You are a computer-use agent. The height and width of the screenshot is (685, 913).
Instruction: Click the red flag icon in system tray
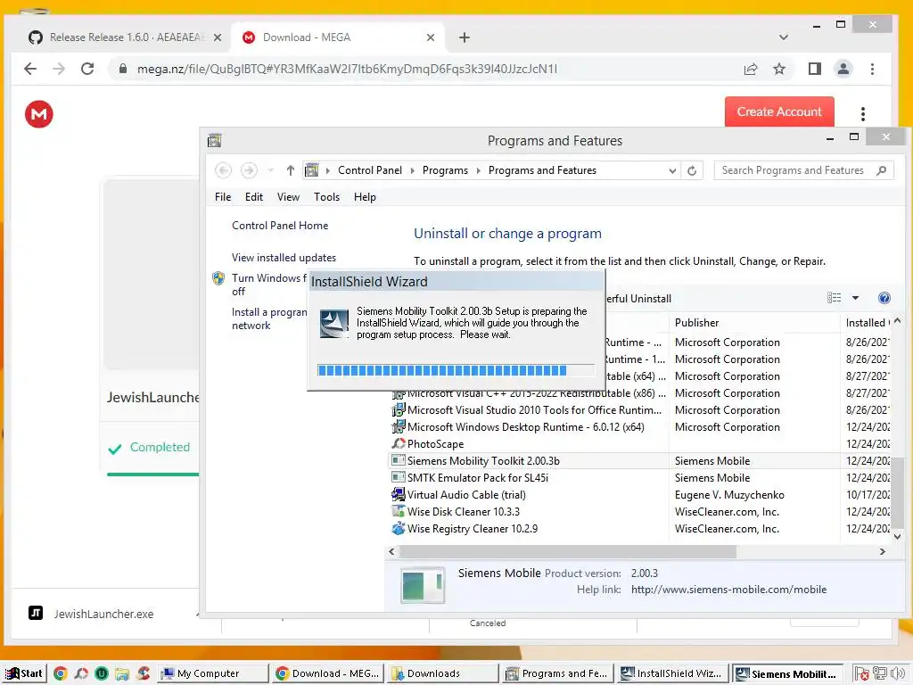(862, 673)
